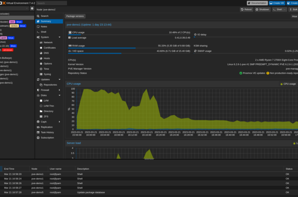Click the Create VM button
298x197 pixels.
(277, 3)
